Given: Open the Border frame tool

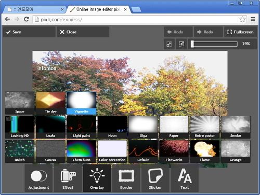Looking at the screenshot, I should [x=126, y=178].
